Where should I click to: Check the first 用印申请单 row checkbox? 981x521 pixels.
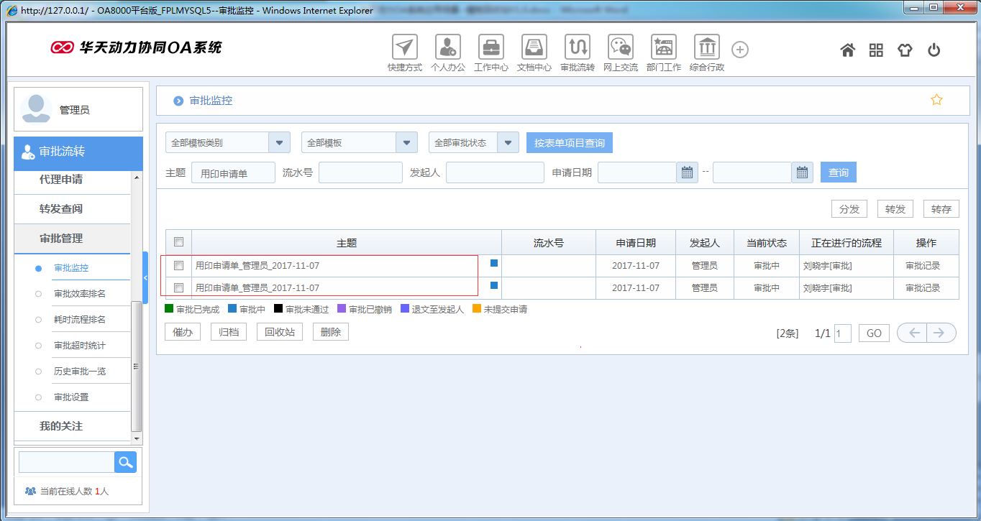coord(179,266)
